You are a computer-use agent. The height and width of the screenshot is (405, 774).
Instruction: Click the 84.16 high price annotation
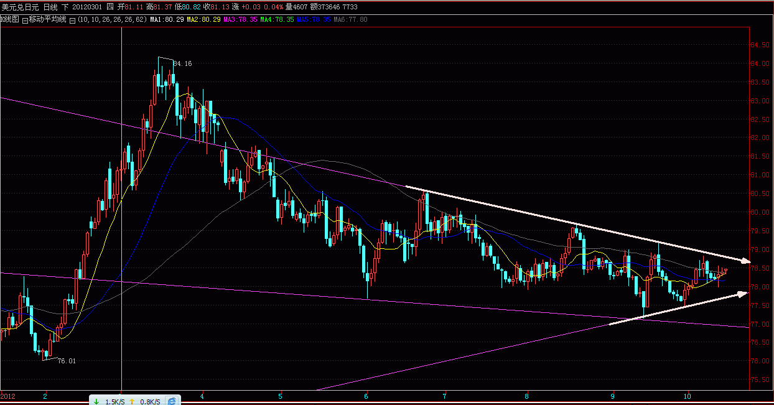tap(182, 63)
